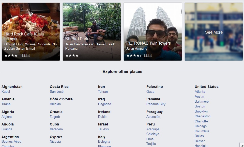
Task: Select the Algiers city link
Action: click(7, 117)
